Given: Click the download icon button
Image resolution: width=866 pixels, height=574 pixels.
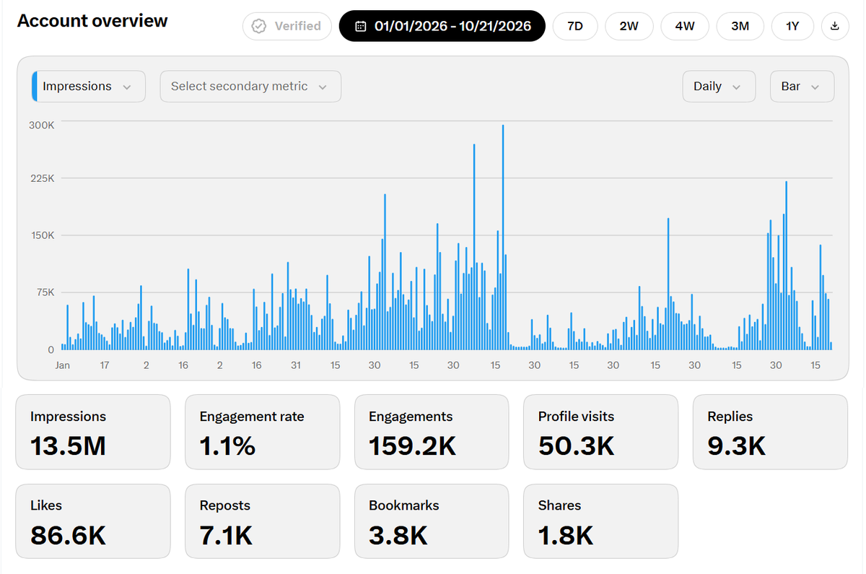Looking at the screenshot, I should [x=835, y=26].
